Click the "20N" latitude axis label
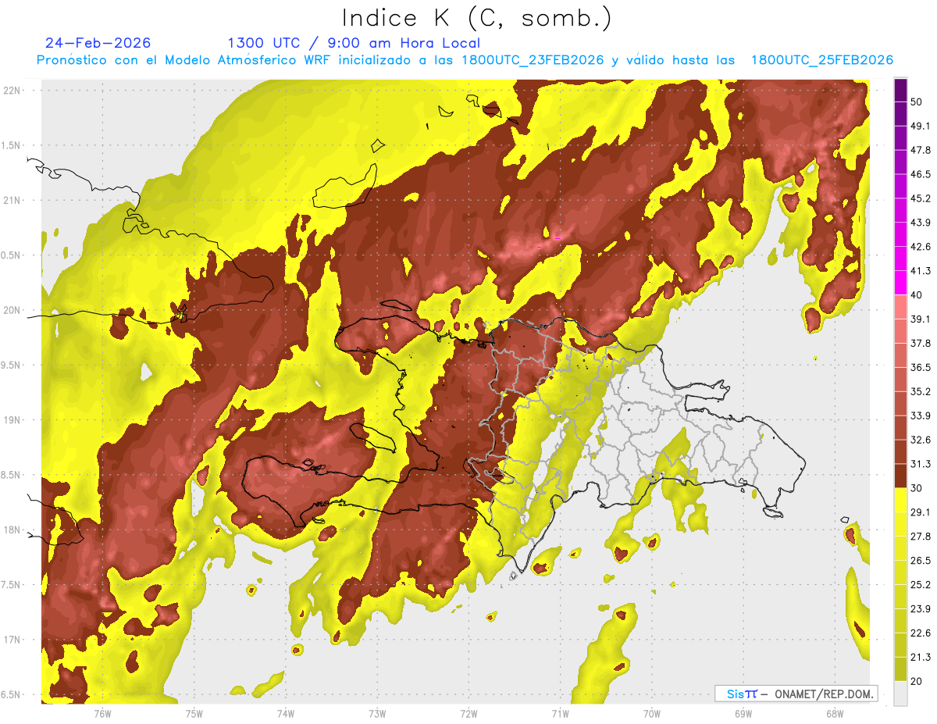Image resolution: width=937 pixels, height=724 pixels. 12,310
